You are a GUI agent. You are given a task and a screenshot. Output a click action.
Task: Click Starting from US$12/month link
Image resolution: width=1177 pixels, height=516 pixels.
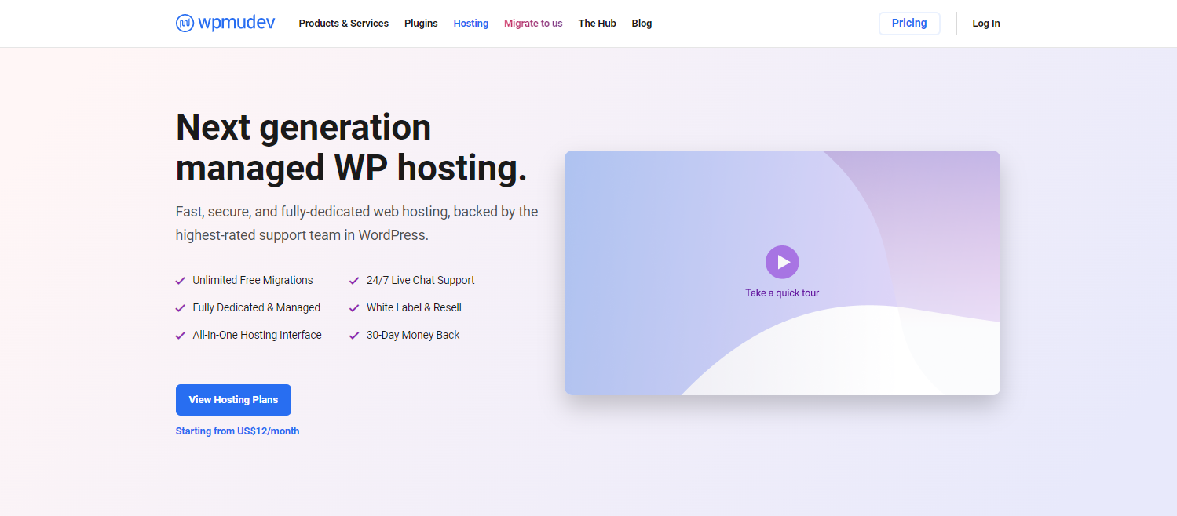tap(237, 431)
